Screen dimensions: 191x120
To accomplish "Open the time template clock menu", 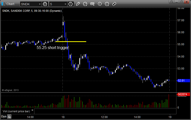I will pyautogui.click(x=71, y=4).
